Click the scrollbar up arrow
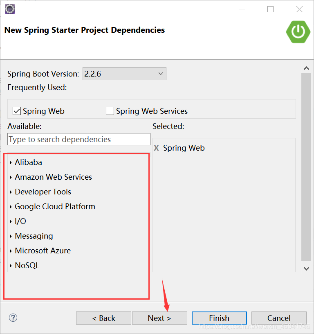314x334 pixels. pyautogui.click(x=306, y=68)
